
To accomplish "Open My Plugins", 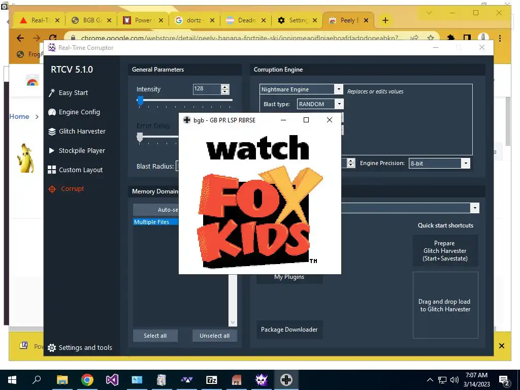I will tap(289, 277).
